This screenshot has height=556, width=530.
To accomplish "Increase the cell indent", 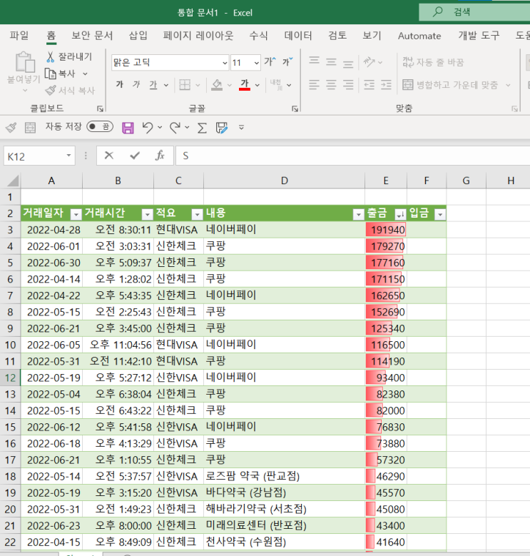I will coord(386,85).
